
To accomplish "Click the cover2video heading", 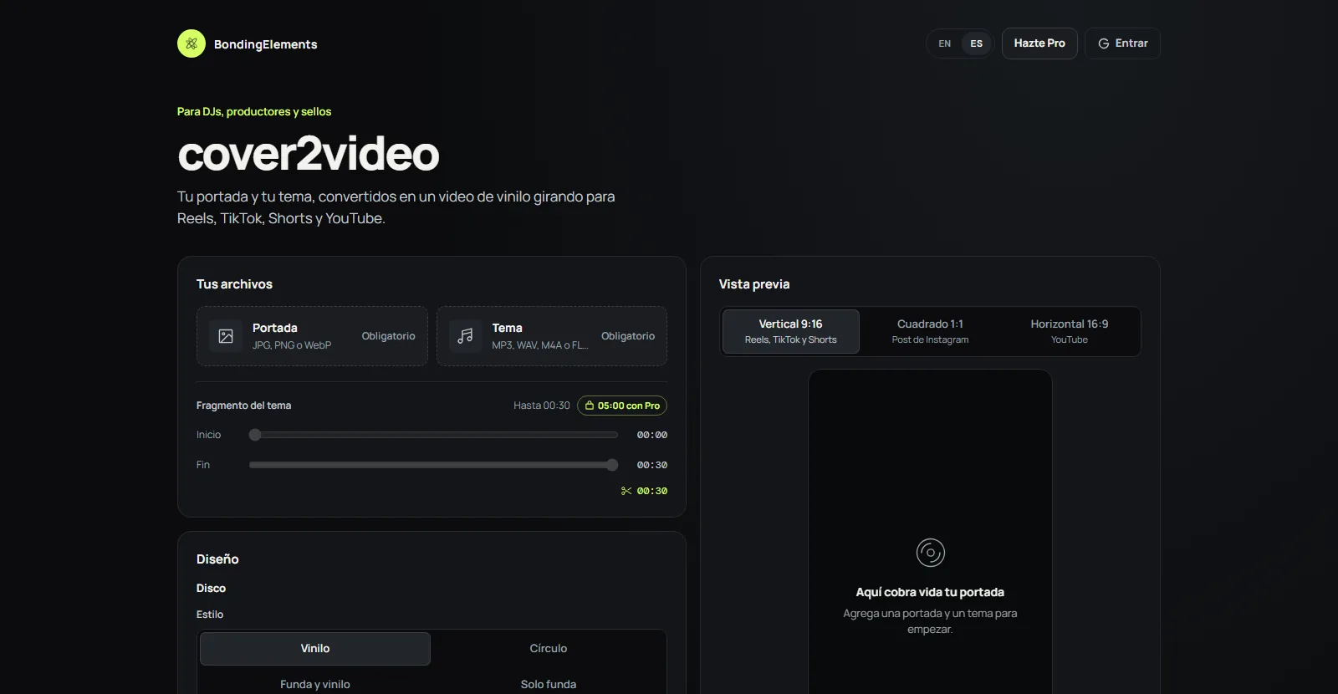I will point(309,154).
